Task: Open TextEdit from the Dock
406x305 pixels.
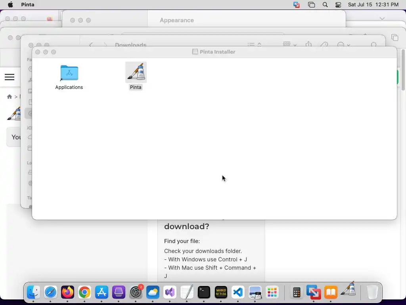Action: (x=187, y=292)
